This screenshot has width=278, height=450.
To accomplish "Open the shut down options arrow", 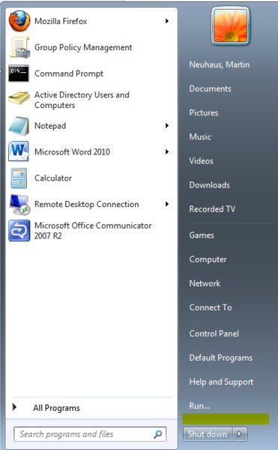I will (240, 434).
